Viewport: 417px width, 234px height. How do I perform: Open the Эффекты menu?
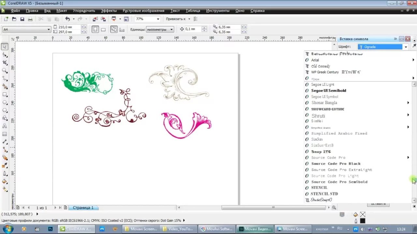[x=109, y=10]
